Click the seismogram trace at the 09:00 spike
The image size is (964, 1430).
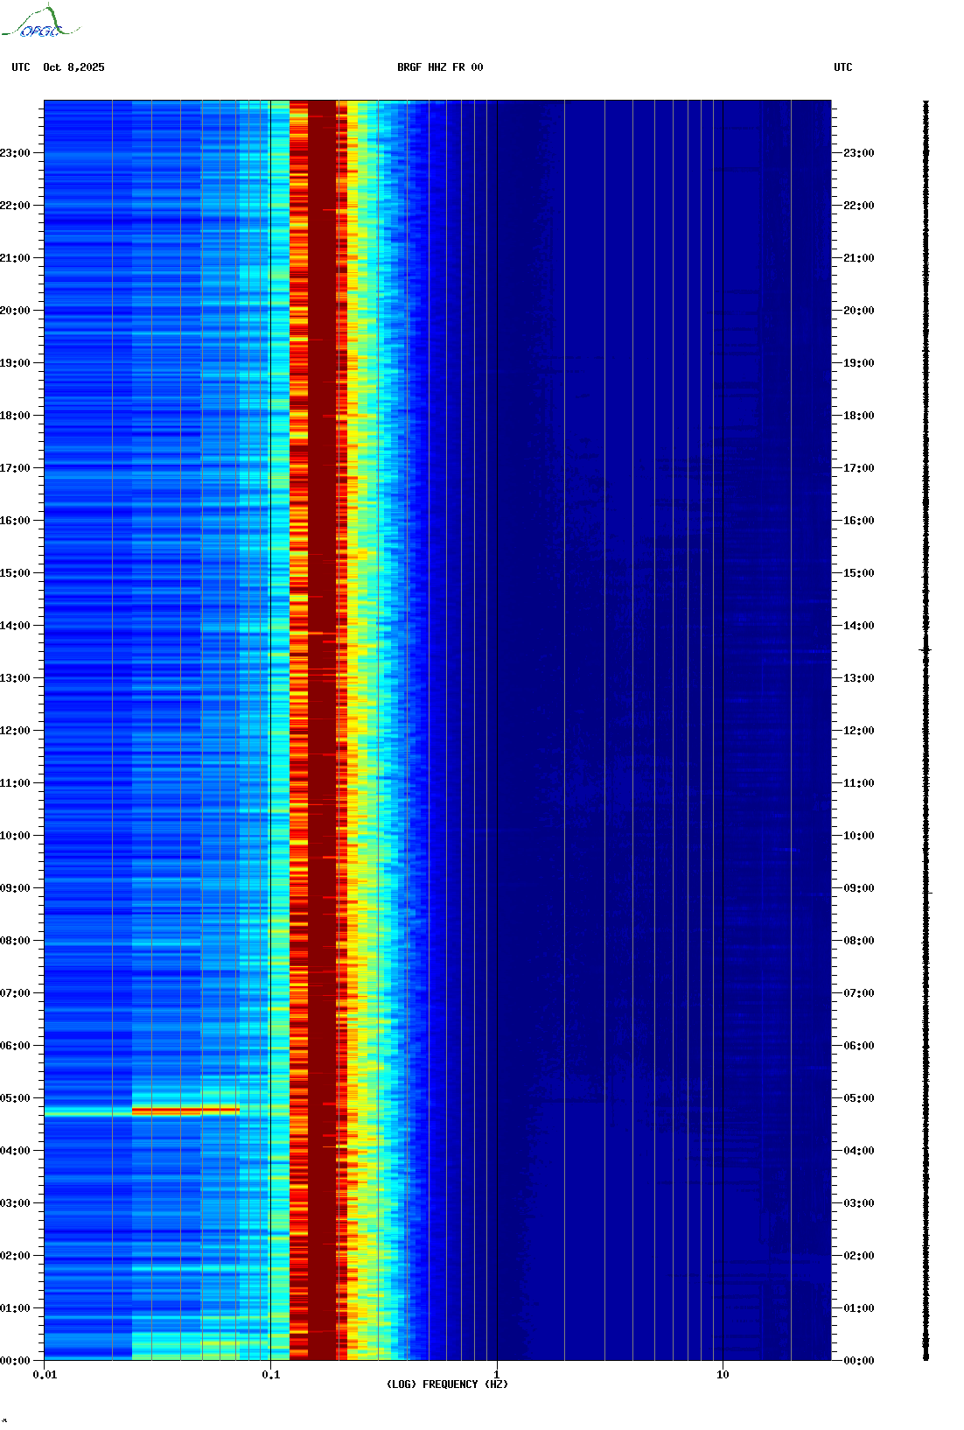(927, 893)
